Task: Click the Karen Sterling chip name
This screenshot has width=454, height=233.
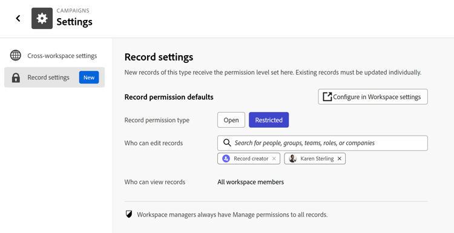Action: click(317, 159)
